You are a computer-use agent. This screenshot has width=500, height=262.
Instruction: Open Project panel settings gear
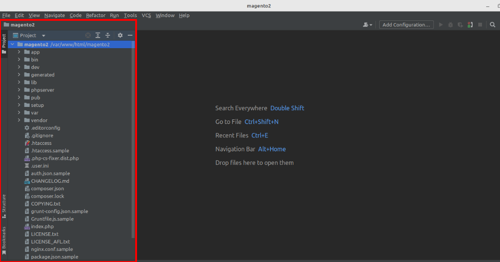120,35
